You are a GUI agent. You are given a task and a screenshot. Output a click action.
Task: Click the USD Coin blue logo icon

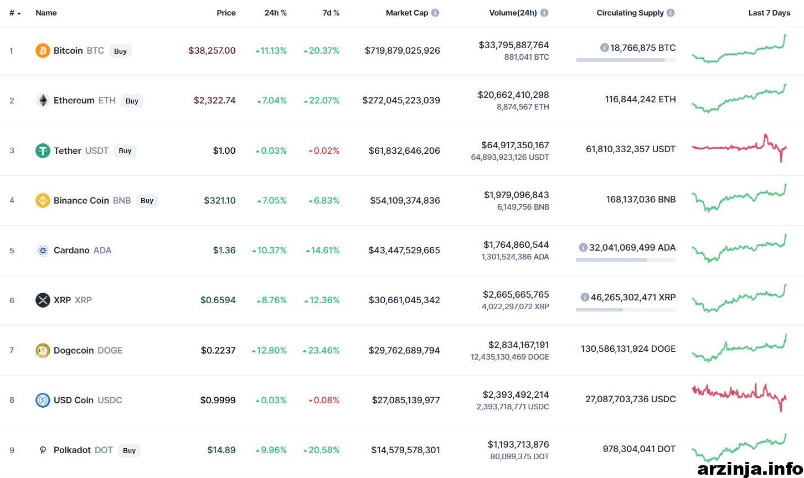[43, 400]
